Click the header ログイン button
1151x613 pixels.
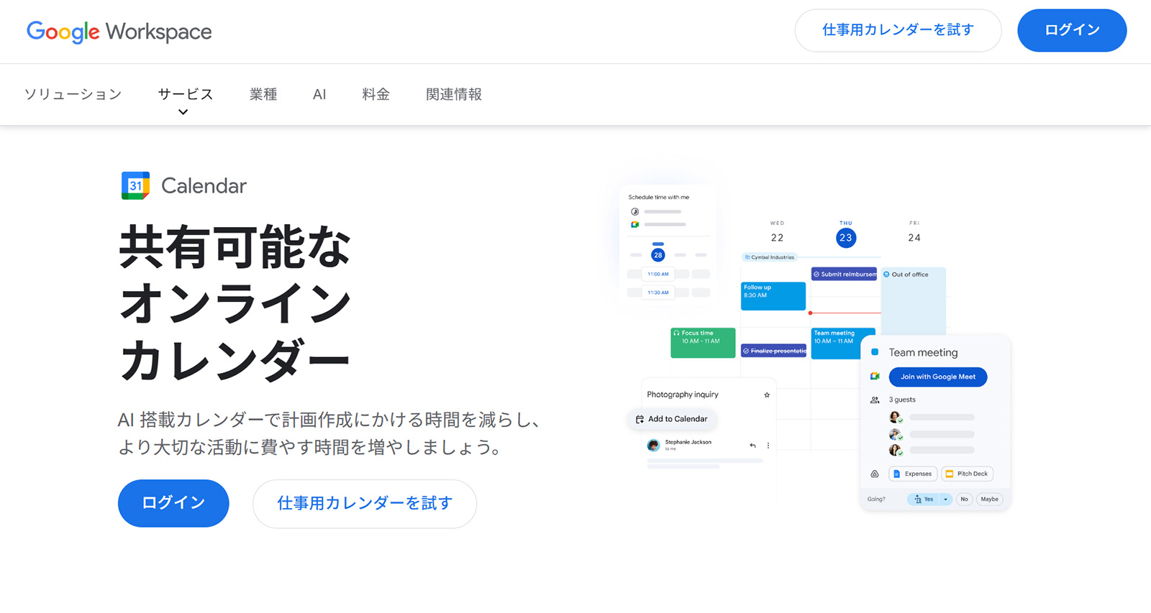click(x=1072, y=30)
